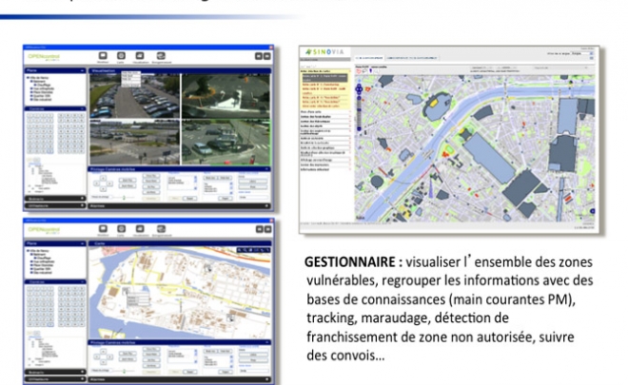This screenshot has width=628, height=385.
Task: Pan camera left with PTZ arrow, upper window
Action: (x=96, y=183)
